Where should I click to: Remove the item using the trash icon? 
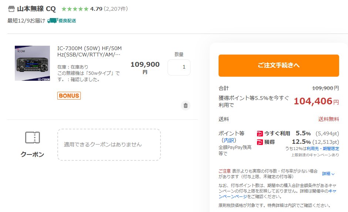[186, 105]
